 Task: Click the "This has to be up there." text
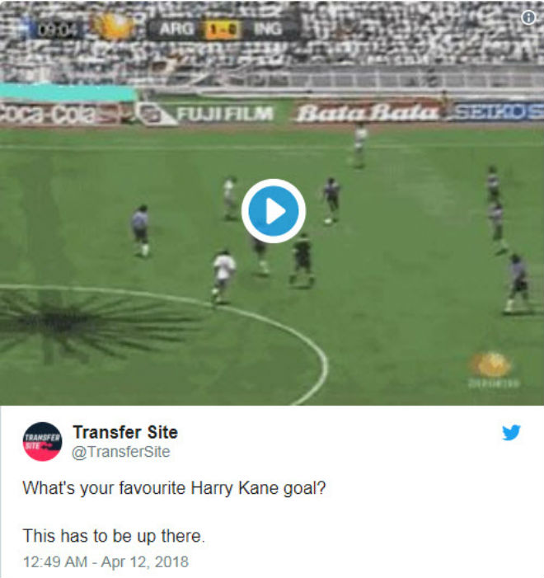pyautogui.click(x=114, y=536)
